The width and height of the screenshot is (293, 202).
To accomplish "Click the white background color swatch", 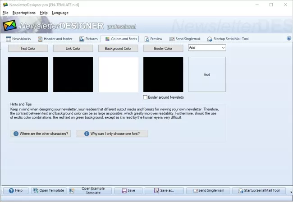I will (x=118, y=75).
